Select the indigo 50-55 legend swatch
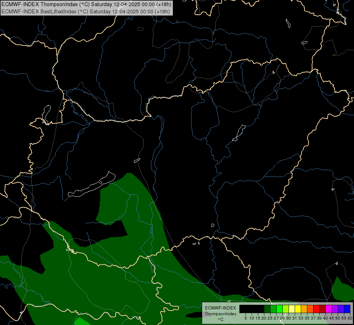This screenshot has height=325, width=354. coord(341,309)
